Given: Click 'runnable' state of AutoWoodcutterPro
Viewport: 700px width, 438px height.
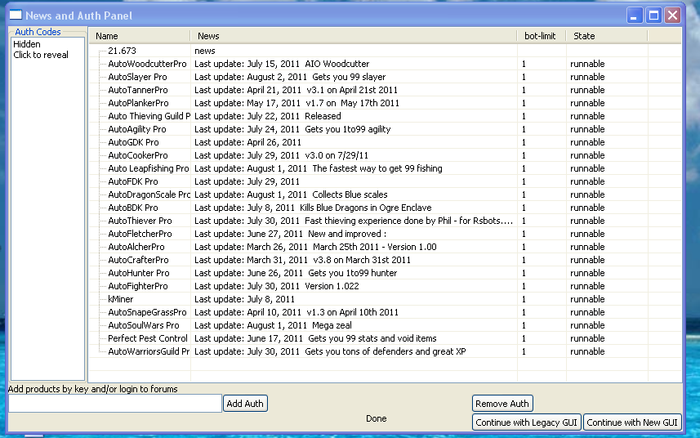Looking at the screenshot, I should [587, 64].
